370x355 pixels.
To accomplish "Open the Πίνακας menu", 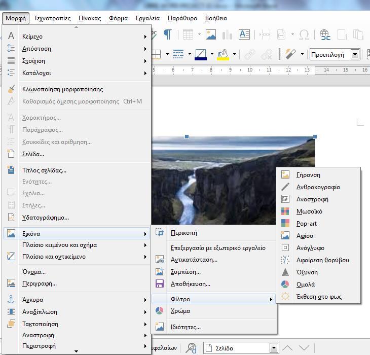I will (90, 18).
